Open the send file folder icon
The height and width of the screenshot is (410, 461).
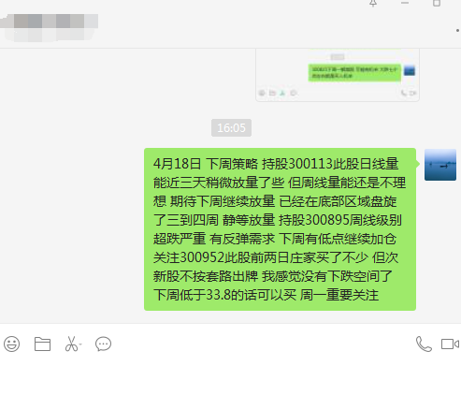point(42,344)
